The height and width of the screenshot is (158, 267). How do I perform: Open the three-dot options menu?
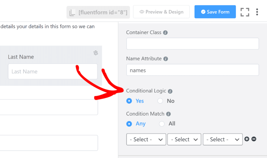[257, 12]
